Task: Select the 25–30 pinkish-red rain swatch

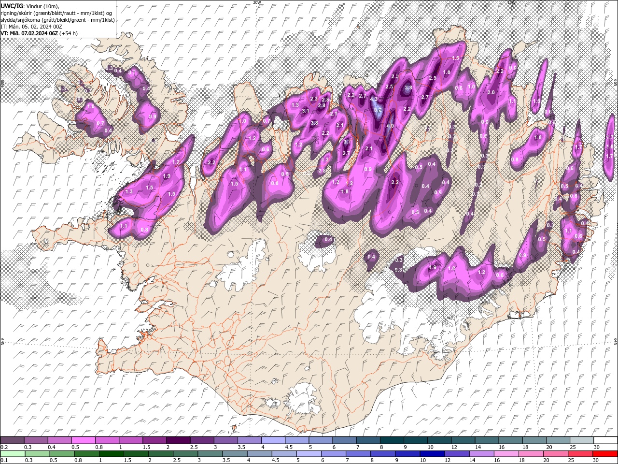Action: click(x=581, y=454)
